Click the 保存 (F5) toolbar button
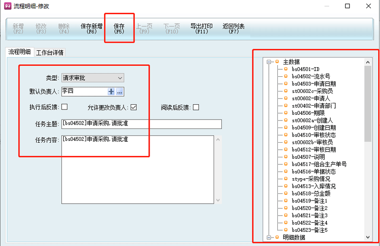The width and height of the screenshot is (380, 246). tap(119, 29)
